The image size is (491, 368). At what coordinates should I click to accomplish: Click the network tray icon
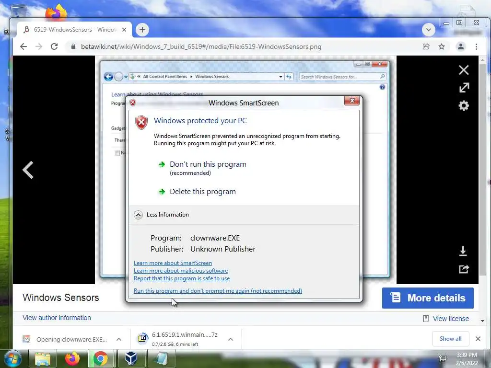443,358
